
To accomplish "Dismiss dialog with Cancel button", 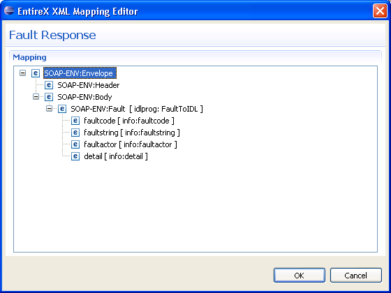I will point(356,276).
